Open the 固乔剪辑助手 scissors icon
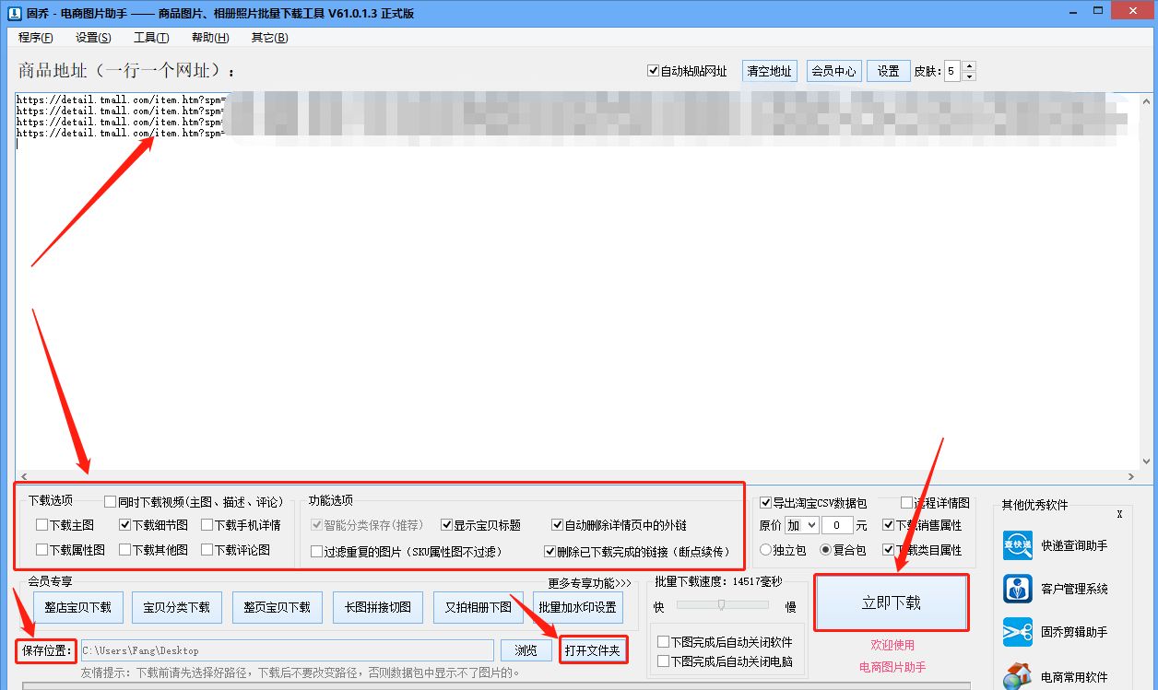 click(x=1017, y=633)
